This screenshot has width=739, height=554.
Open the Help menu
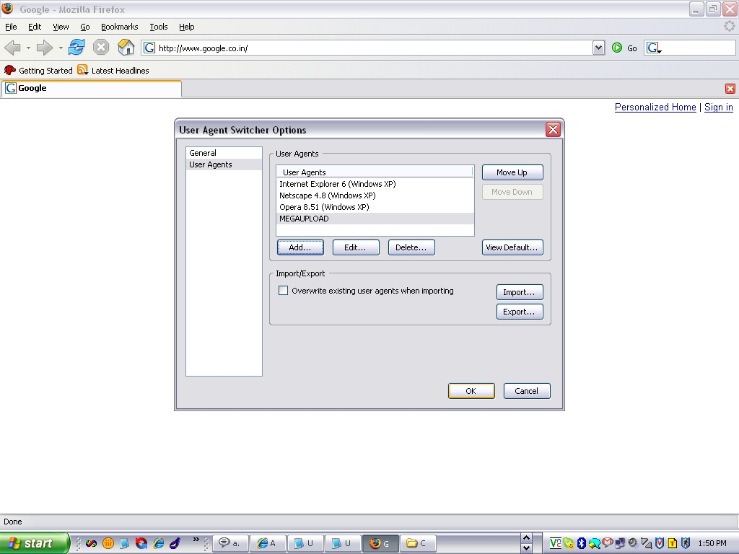(187, 27)
